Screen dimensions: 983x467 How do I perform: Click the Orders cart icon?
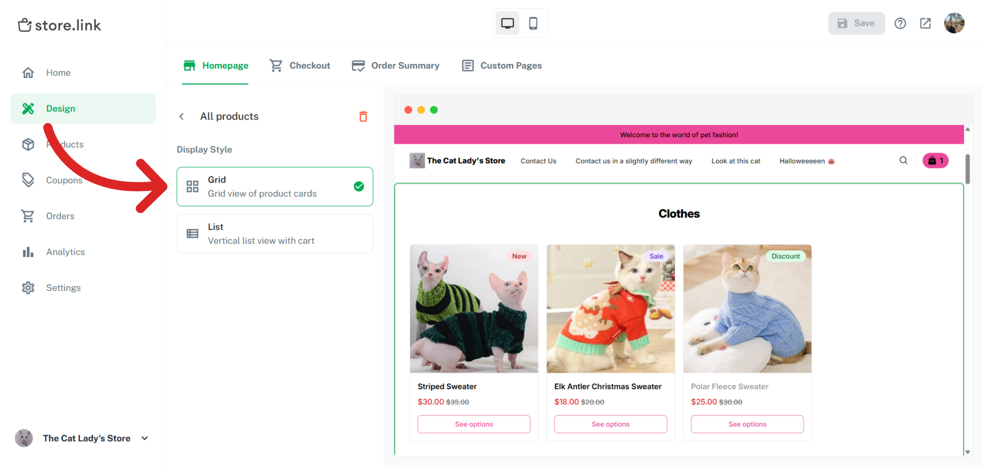tap(28, 216)
